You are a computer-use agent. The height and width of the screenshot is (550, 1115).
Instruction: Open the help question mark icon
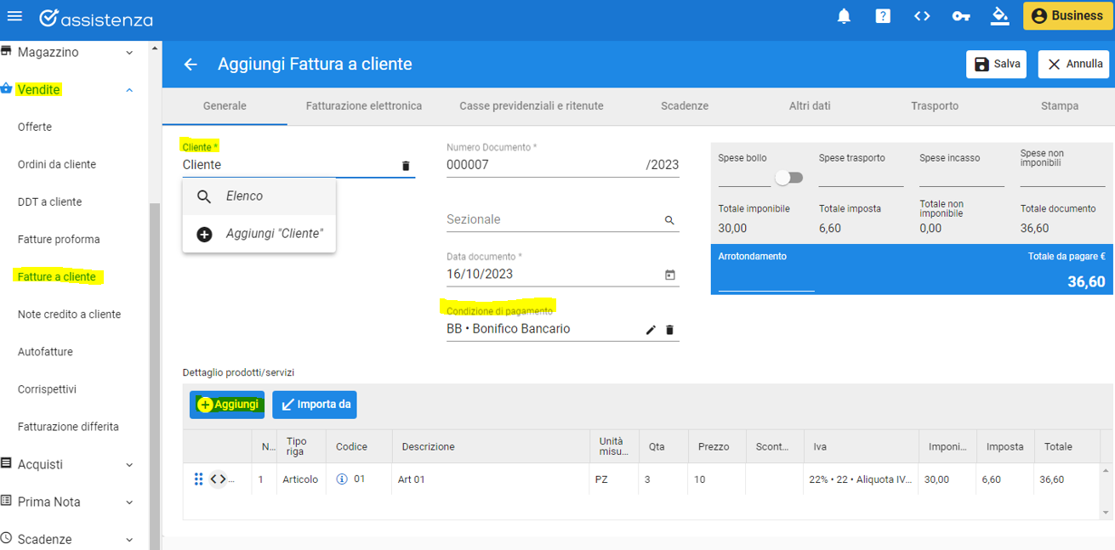point(883,16)
